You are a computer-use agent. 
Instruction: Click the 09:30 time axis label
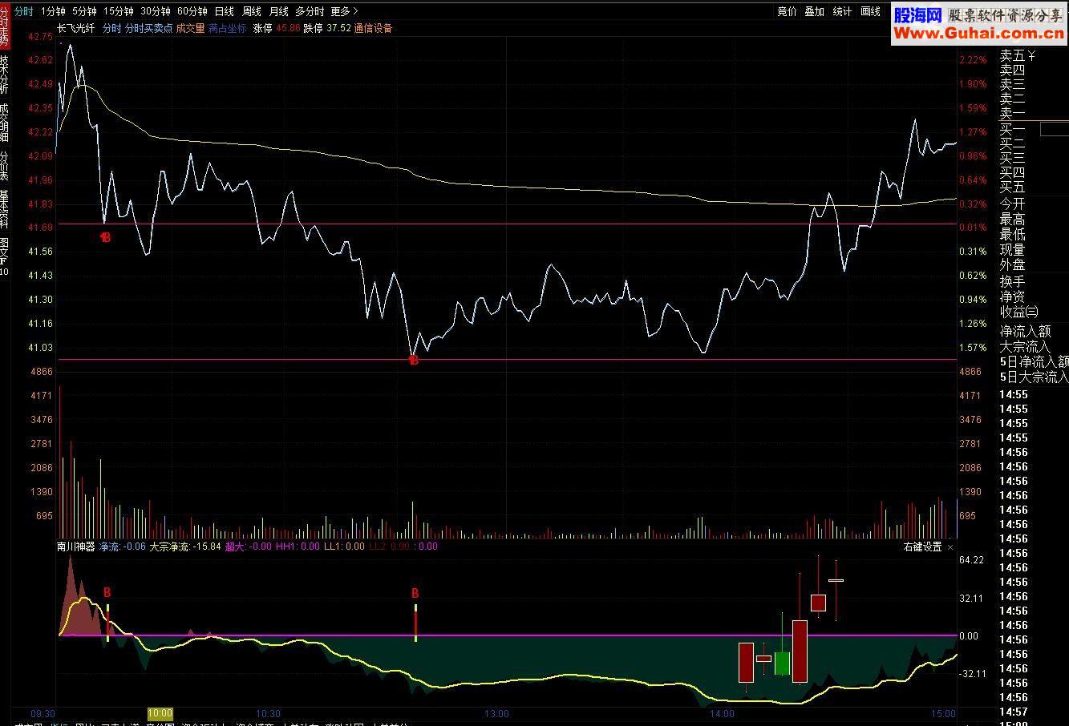pyautogui.click(x=43, y=713)
